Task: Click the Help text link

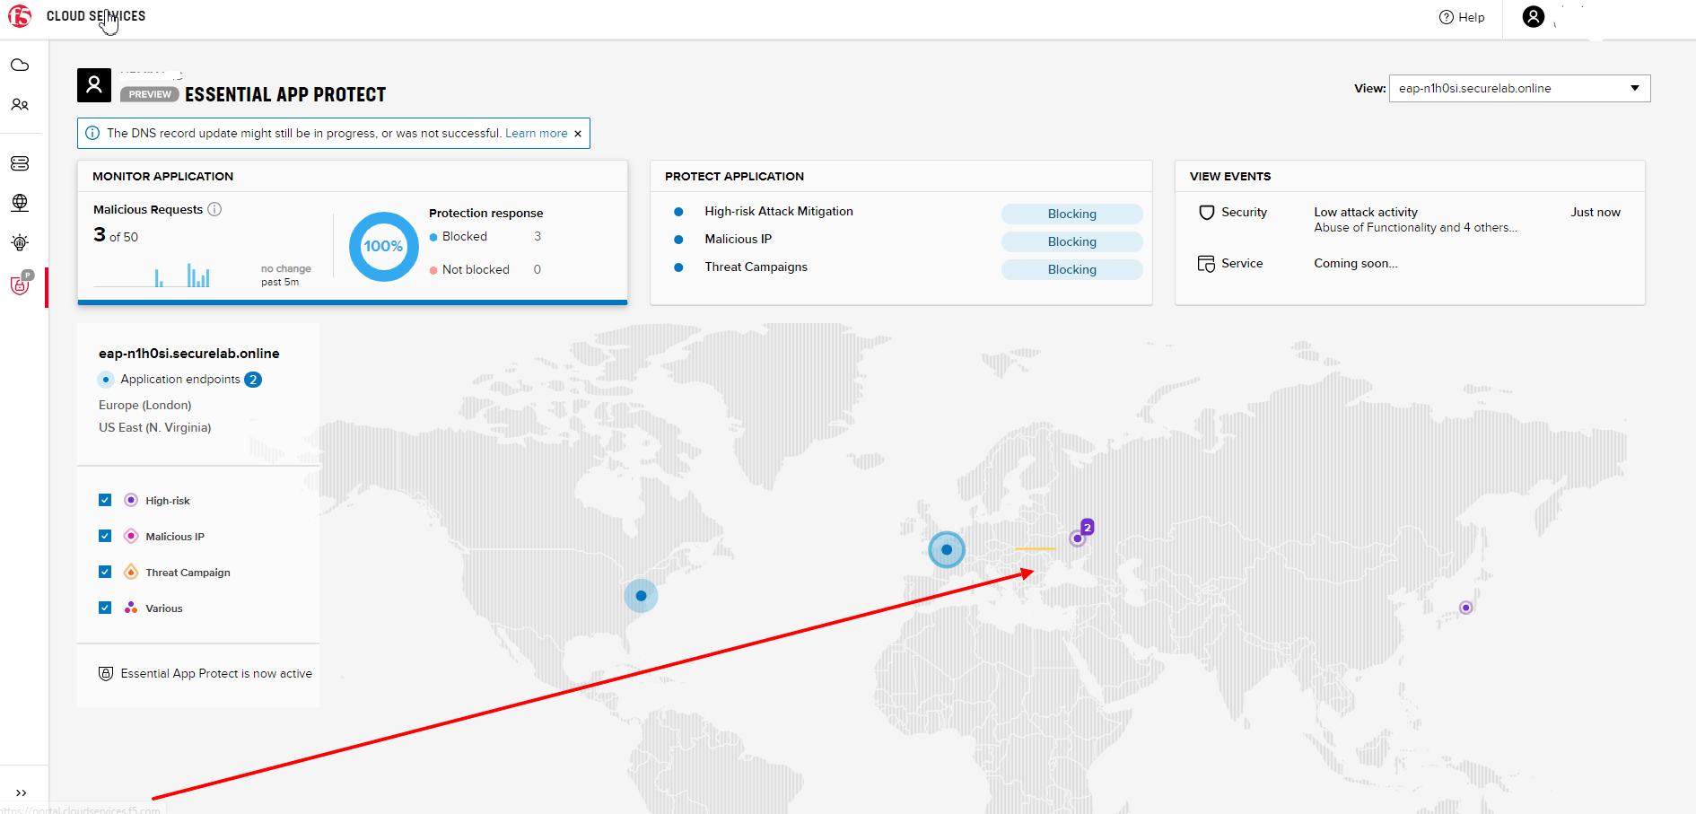Action: 1472,17
